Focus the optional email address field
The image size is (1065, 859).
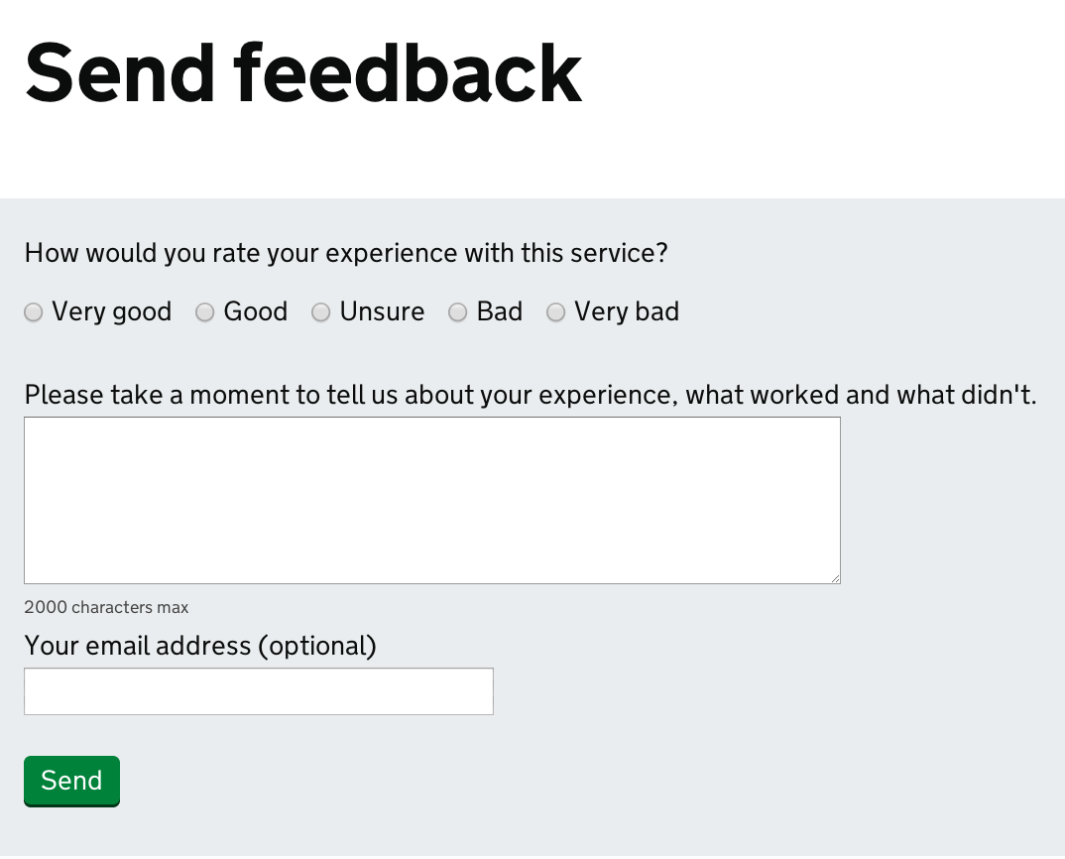[x=259, y=691]
